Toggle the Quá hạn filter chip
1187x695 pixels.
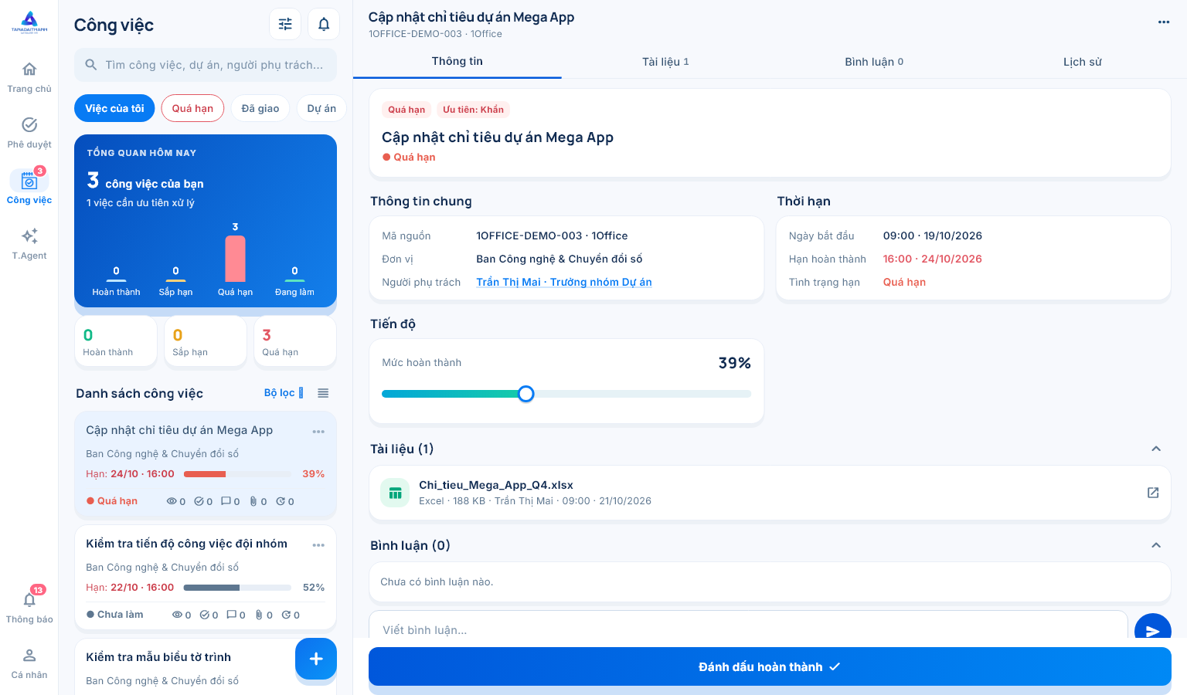(192, 108)
